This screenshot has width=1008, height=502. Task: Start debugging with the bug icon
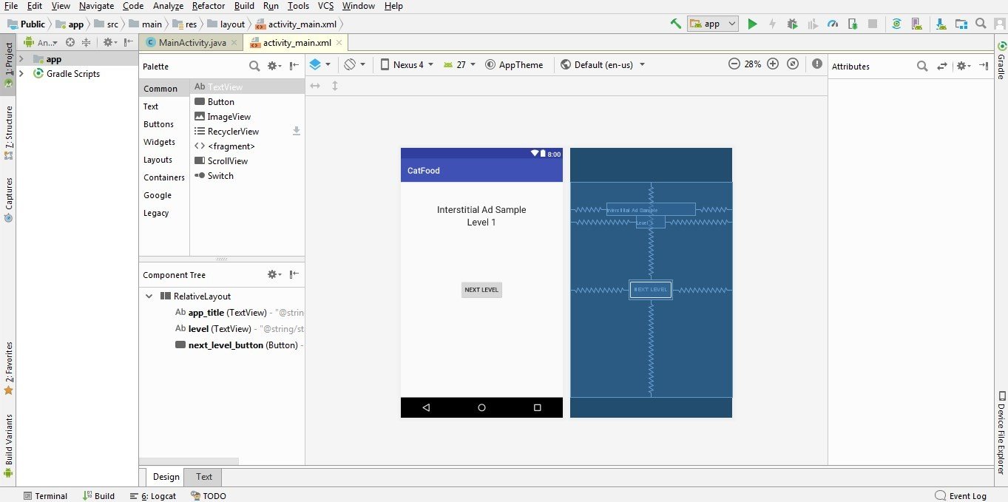[792, 24]
